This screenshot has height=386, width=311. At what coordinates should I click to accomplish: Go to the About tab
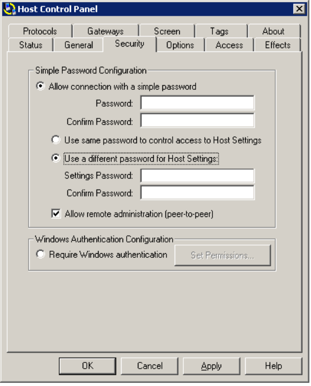[273, 31]
